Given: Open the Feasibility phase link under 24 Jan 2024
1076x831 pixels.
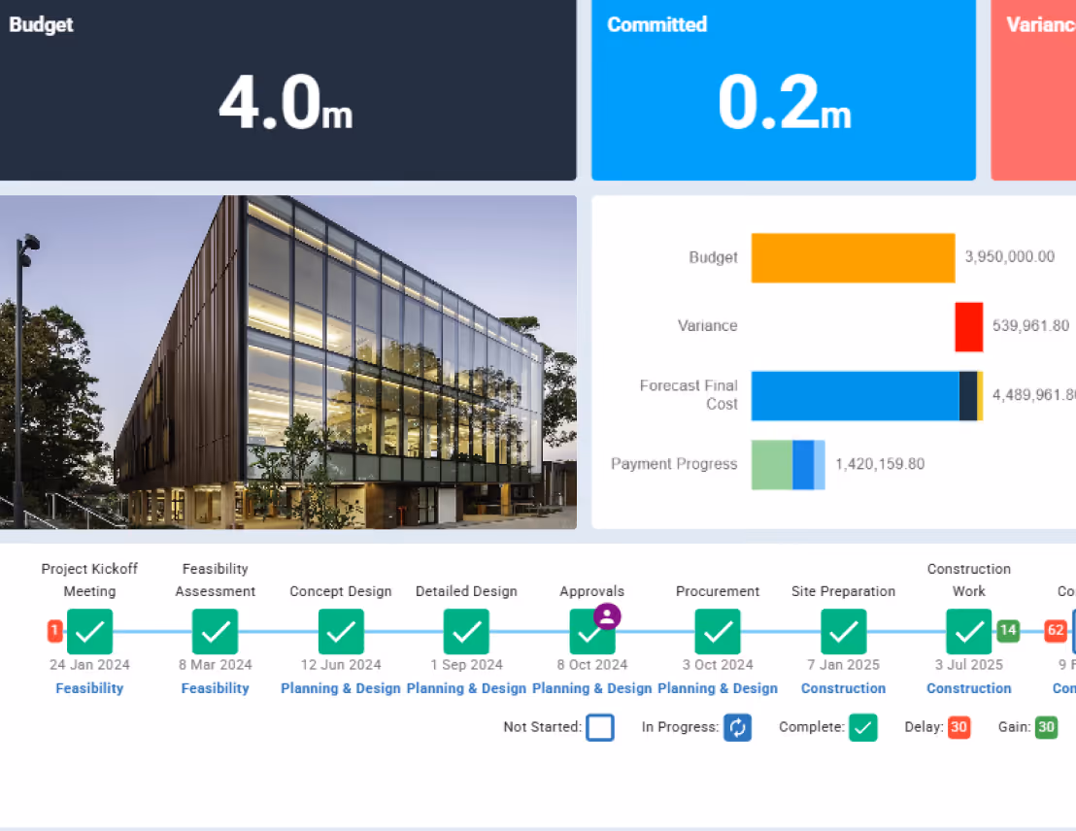Looking at the screenshot, I should tap(89, 688).
